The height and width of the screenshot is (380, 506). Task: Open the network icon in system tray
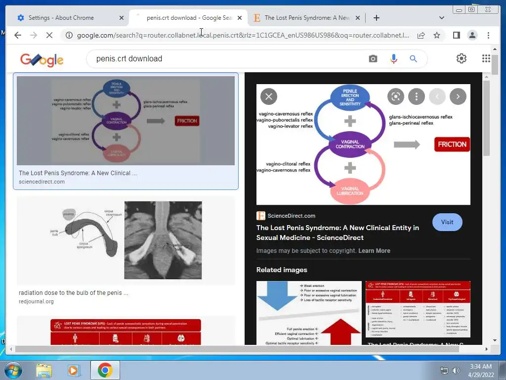[x=444, y=371]
